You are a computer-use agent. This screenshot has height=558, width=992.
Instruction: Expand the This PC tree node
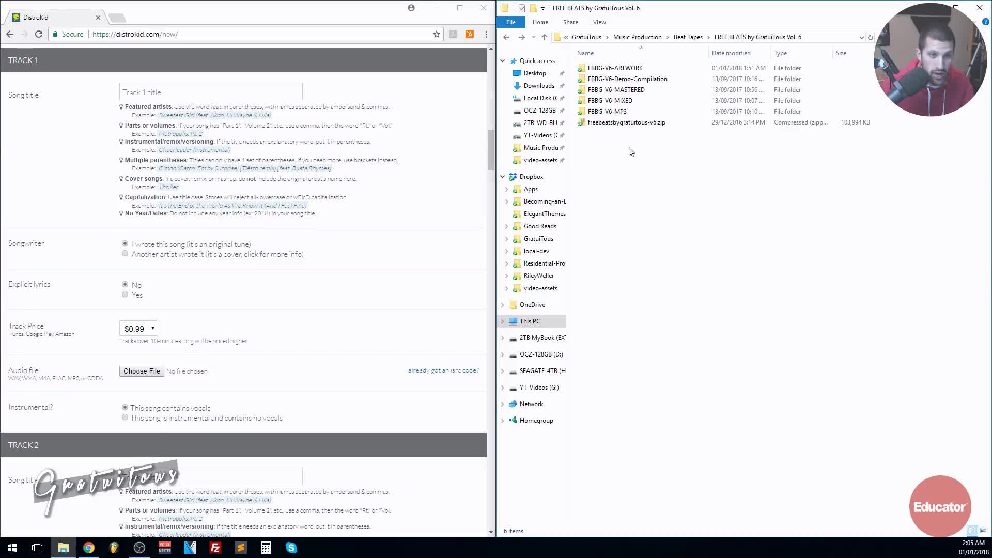coord(502,321)
